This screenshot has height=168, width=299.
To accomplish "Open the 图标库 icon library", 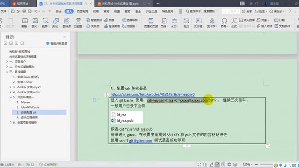I will coord(66,23).
